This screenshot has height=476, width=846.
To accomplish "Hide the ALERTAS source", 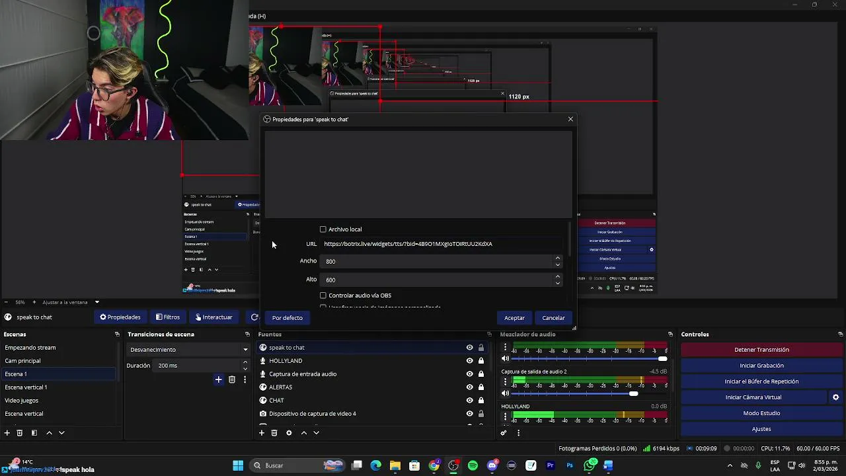I will pos(470,387).
